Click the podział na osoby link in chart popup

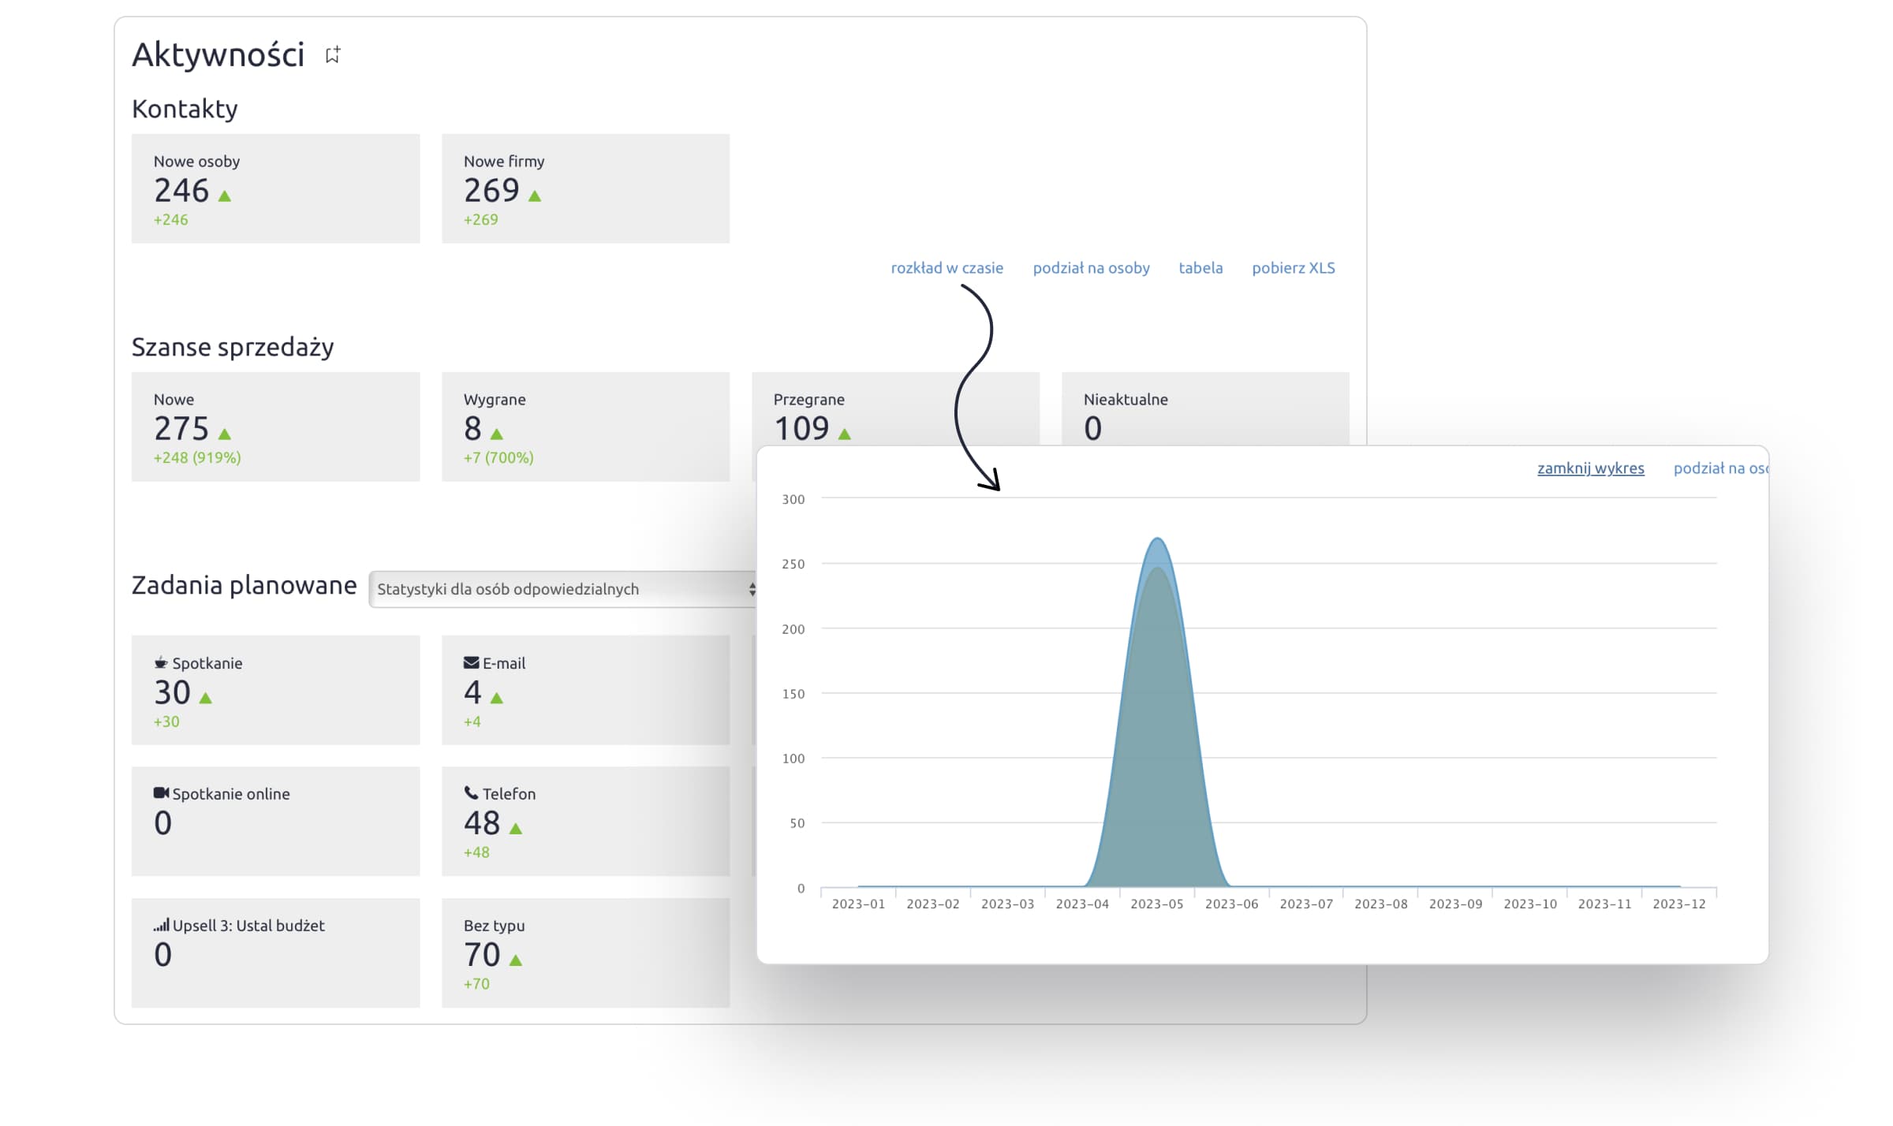(x=1721, y=468)
